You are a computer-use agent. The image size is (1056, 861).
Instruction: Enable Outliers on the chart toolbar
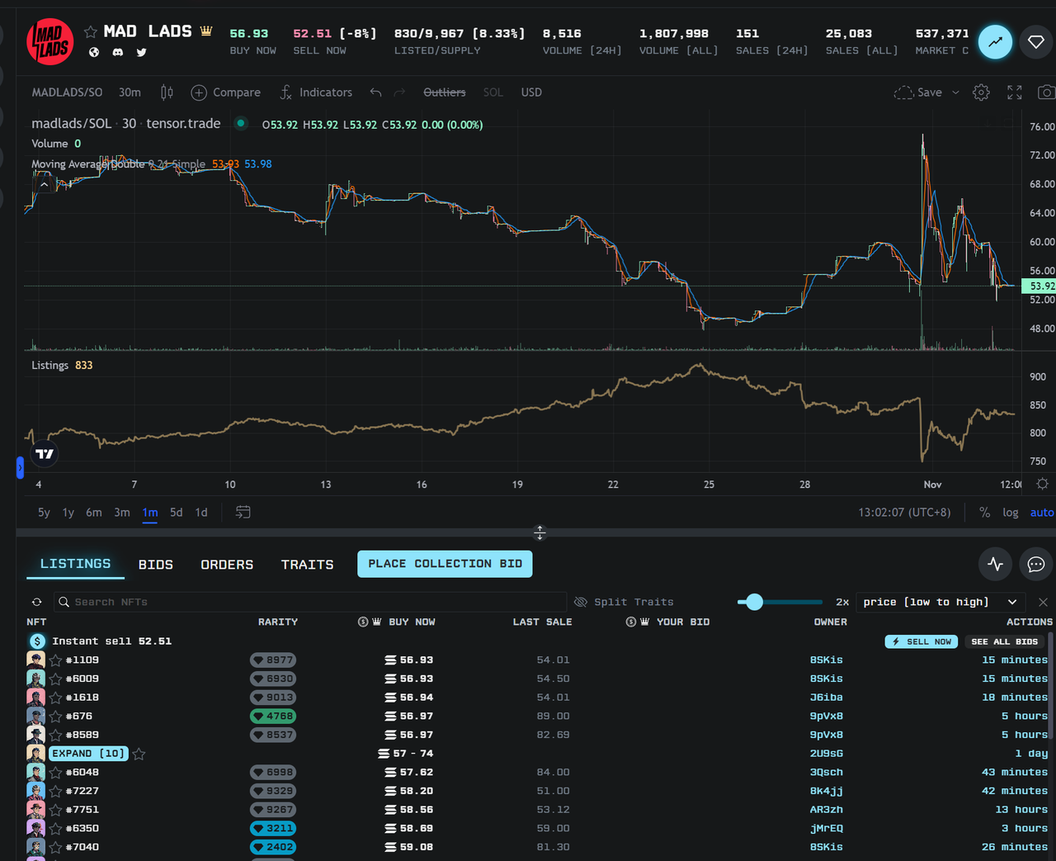(445, 92)
